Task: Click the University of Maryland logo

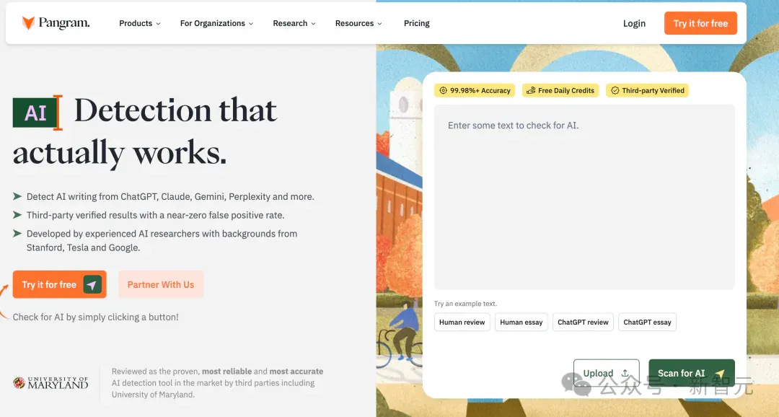Action: pos(50,382)
